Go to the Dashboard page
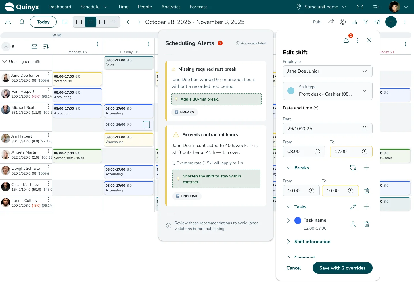This screenshot has height=282, width=414. click(x=60, y=7)
